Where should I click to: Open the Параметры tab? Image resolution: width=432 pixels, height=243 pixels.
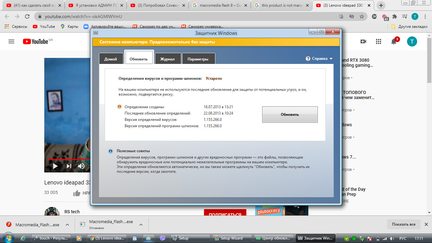click(x=198, y=59)
